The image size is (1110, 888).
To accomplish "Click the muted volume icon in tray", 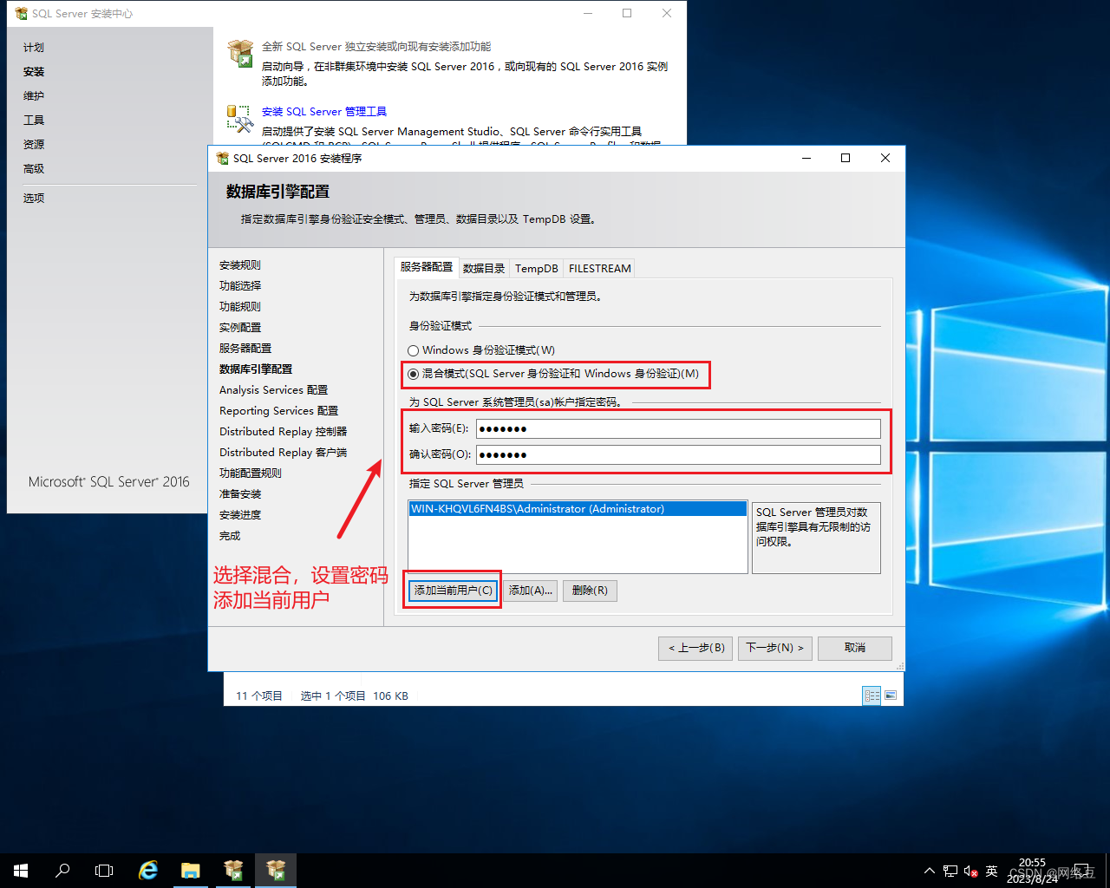I will click(x=971, y=871).
